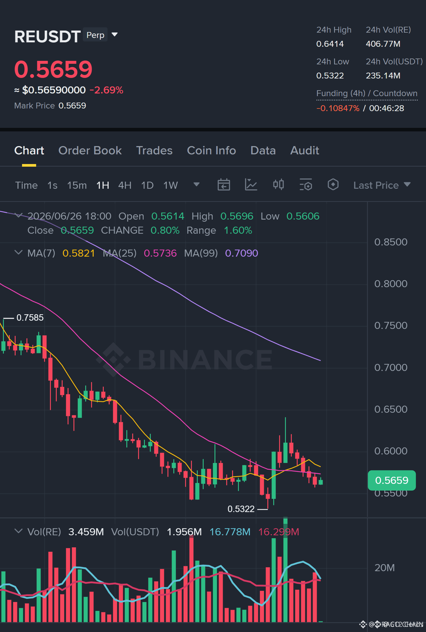
Task: Open the Audit tab
Action: (x=305, y=151)
